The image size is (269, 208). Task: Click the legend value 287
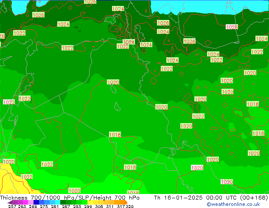point(66,206)
